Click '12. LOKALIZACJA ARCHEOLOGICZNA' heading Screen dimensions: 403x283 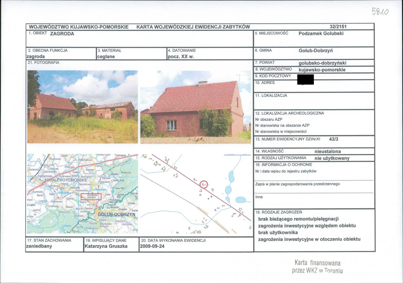point(289,113)
